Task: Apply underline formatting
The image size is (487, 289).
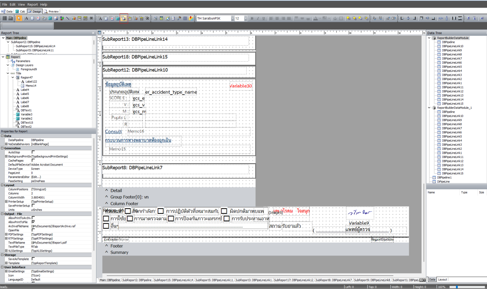Action: [x=264, y=18]
